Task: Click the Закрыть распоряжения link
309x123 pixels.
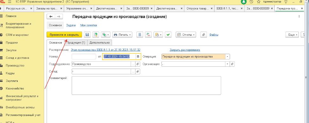Action: 185,50
